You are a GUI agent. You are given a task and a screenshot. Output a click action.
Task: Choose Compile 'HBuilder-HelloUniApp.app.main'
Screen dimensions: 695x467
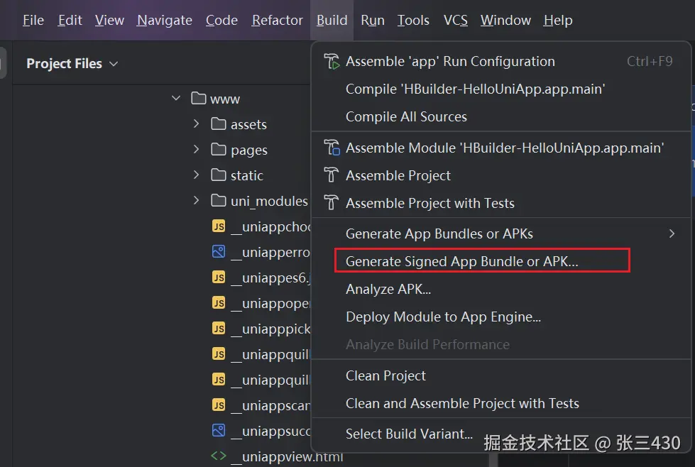tap(501, 89)
